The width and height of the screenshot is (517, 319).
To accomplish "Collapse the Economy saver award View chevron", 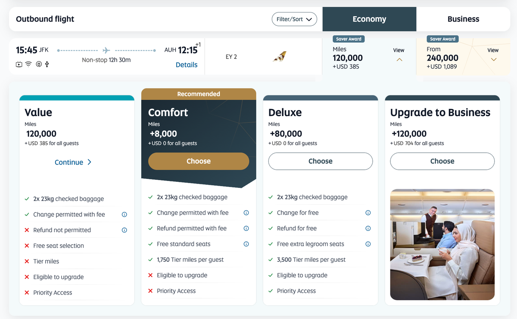I will pos(399,59).
